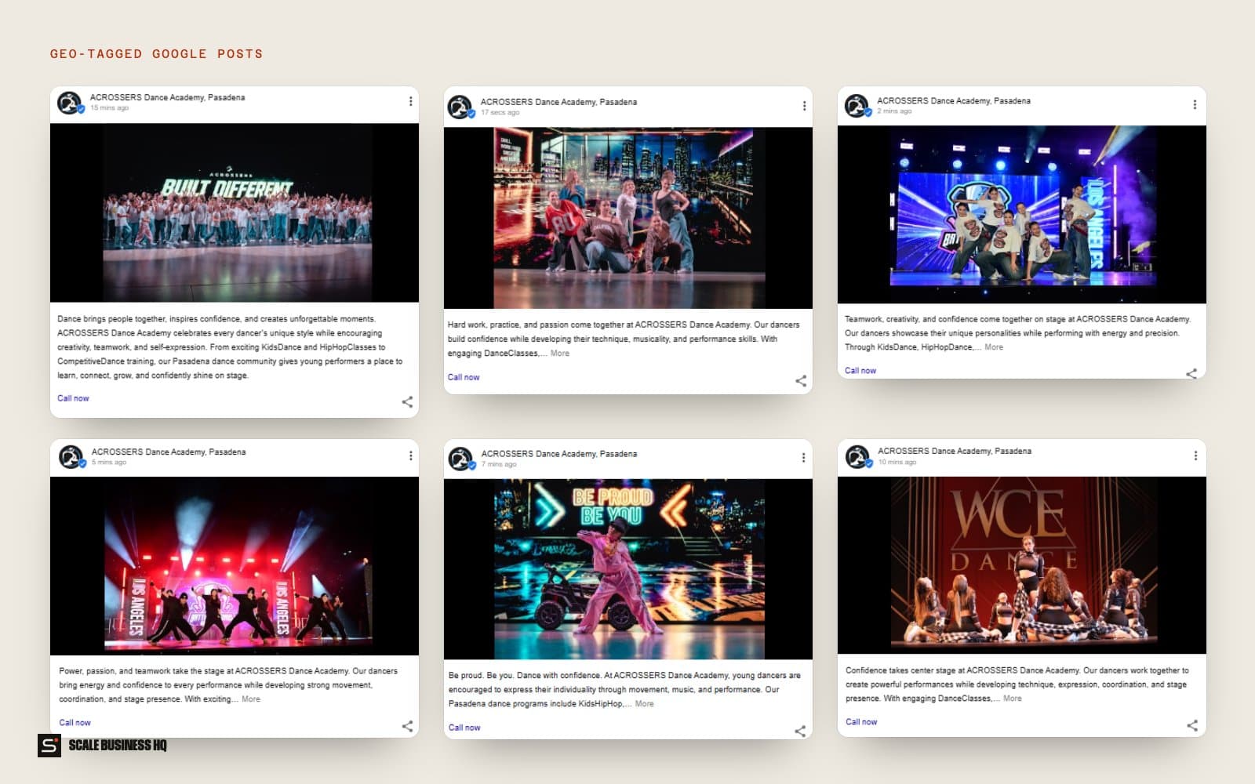Share the 'Be proud. Be you.' post
The height and width of the screenshot is (784, 1255).
click(800, 731)
